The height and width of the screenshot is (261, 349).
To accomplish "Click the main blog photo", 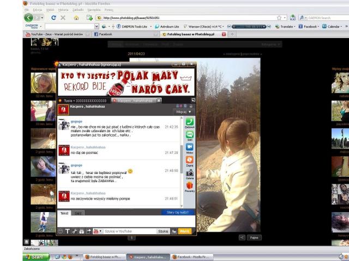I will 228,145.
